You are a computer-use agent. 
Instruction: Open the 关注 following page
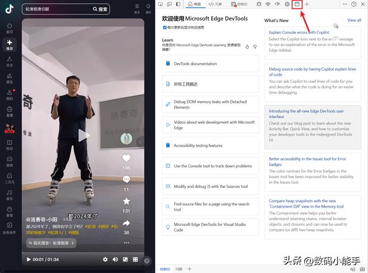tap(9, 61)
